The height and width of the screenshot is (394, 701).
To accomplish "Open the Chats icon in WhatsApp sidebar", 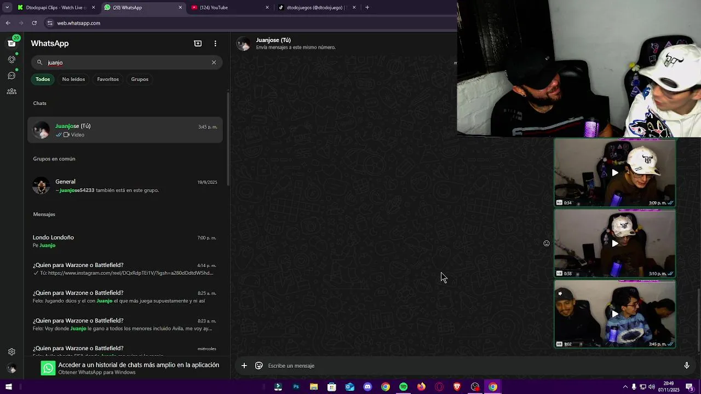I will click(x=12, y=43).
